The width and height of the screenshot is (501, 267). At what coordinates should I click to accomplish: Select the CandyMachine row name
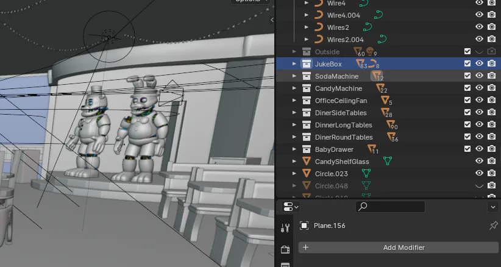click(338, 88)
